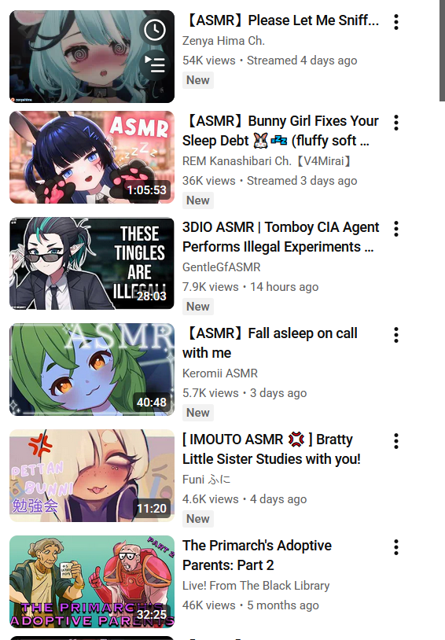Image resolution: width=445 pixels, height=640 pixels.
Task: Open the Bunny Girl ASMR video thumbnail
Action: 92,157
